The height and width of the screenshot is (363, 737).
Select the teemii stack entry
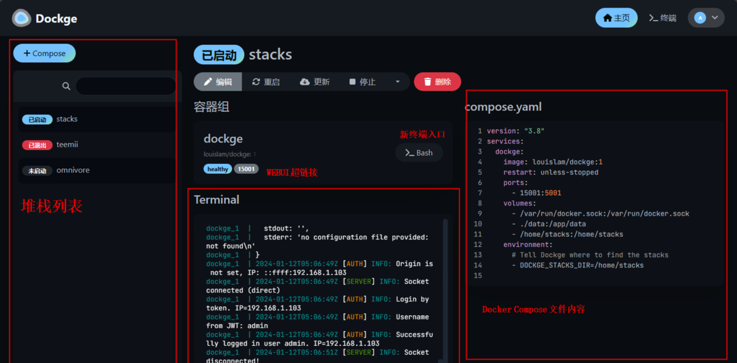tap(96, 145)
